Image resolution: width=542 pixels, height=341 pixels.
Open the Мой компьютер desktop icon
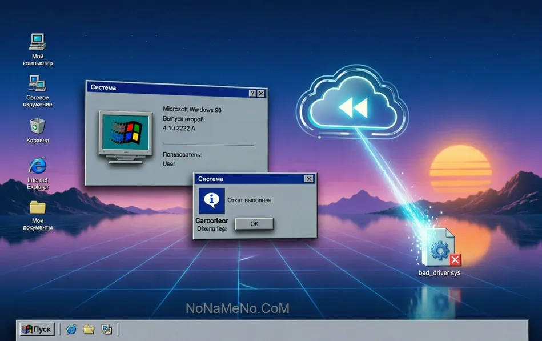pos(37,49)
